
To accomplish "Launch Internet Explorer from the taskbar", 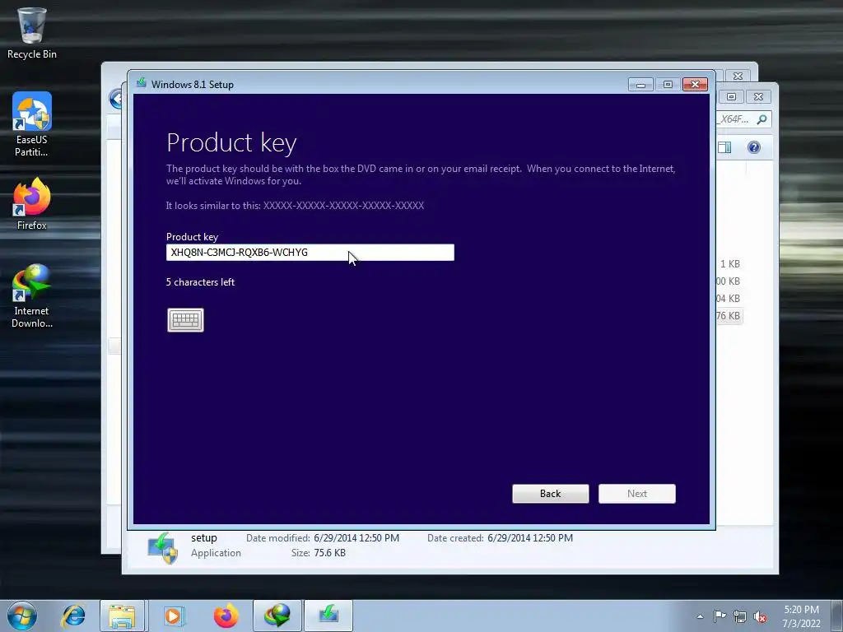I will click(73, 616).
